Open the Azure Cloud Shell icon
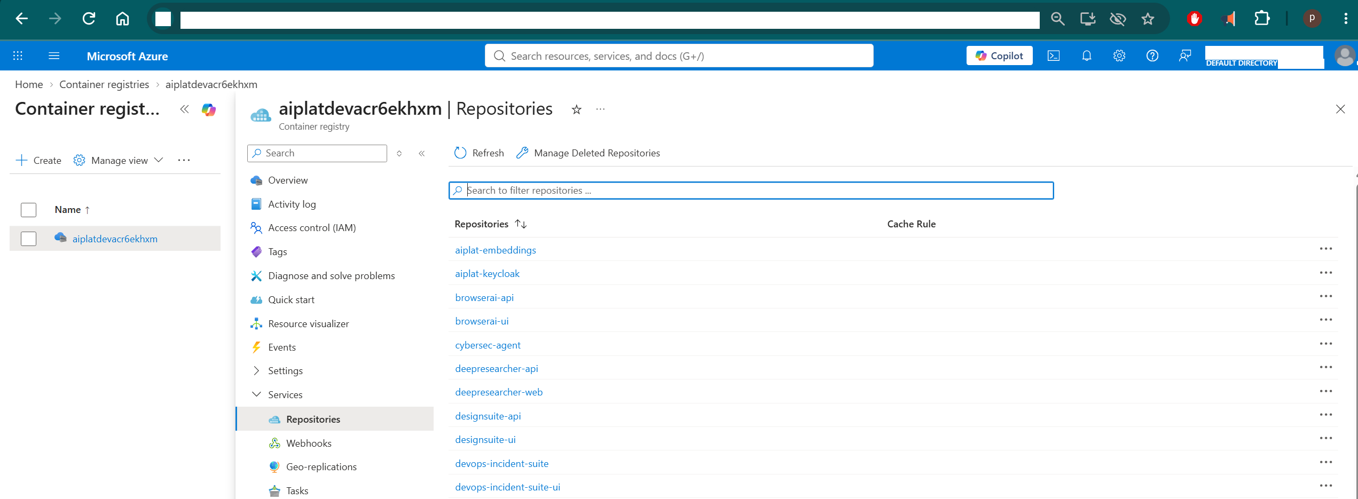This screenshot has height=499, width=1358. pyautogui.click(x=1053, y=56)
